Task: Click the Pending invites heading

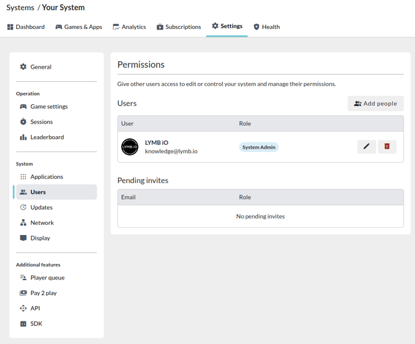Action: [142, 181]
